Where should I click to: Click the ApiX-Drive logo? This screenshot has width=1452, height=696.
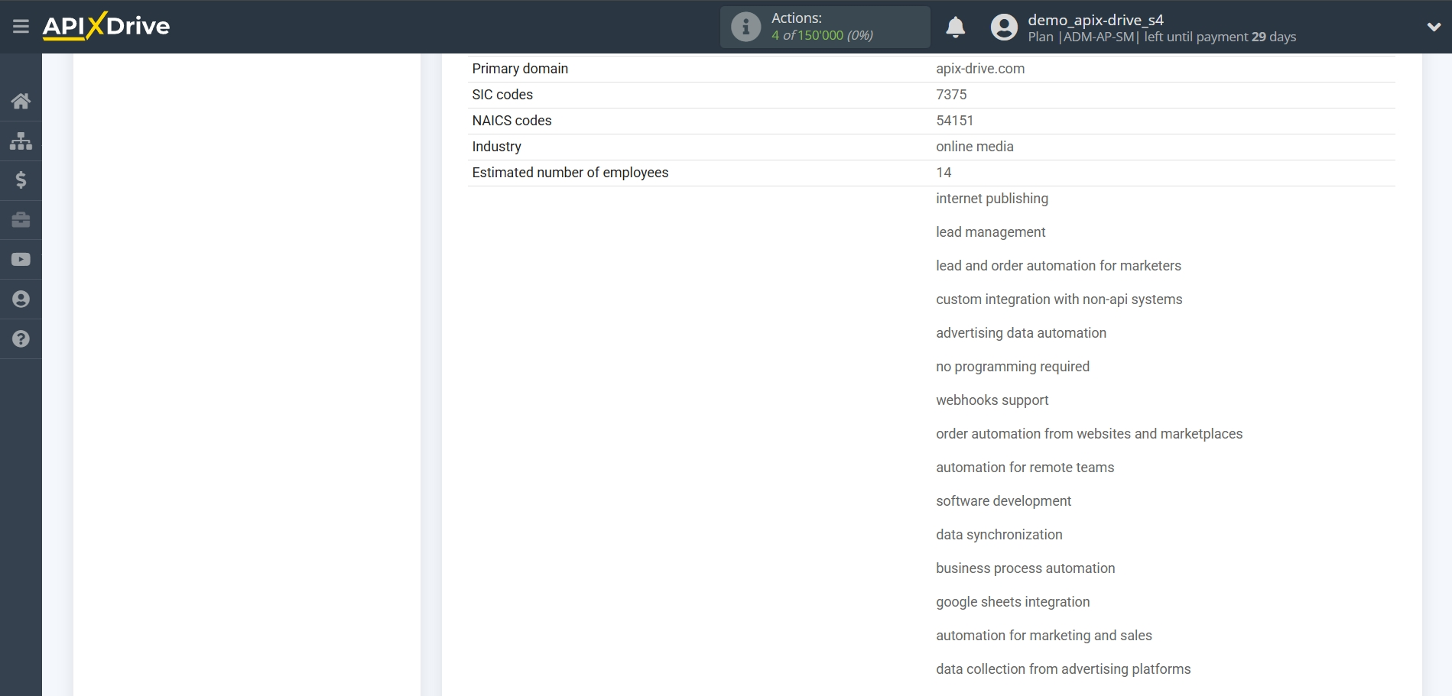pyautogui.click(x=107, y=25)
